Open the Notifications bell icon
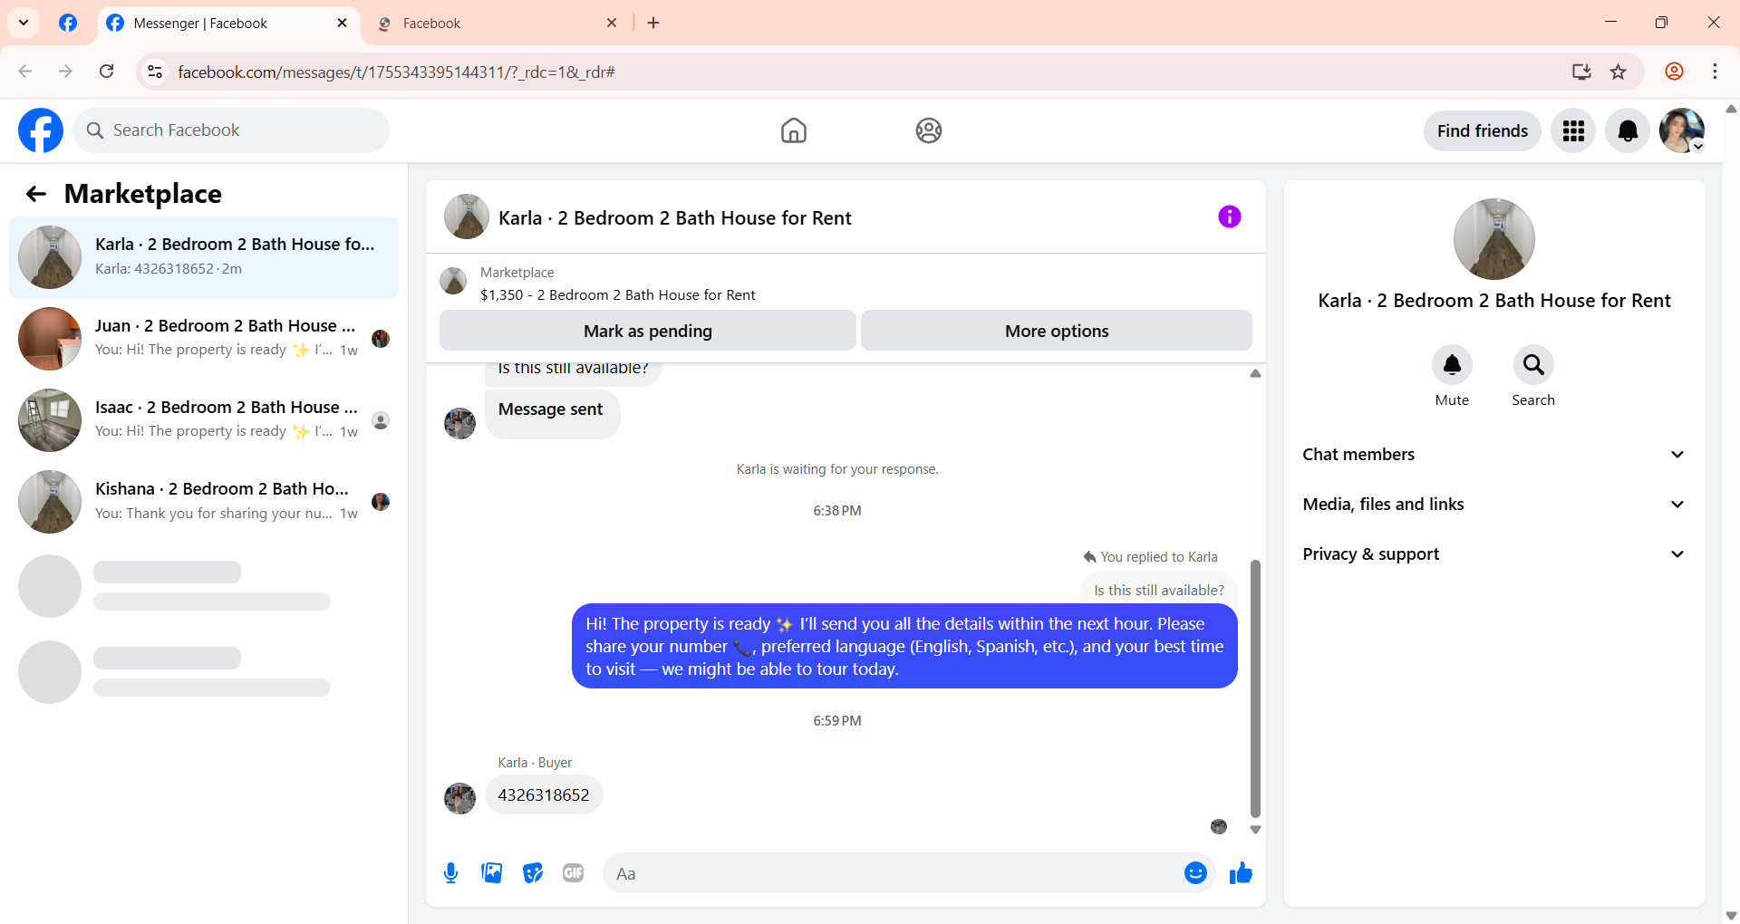The height and width of the screenshot is (924, 1740). [1628, 131]
